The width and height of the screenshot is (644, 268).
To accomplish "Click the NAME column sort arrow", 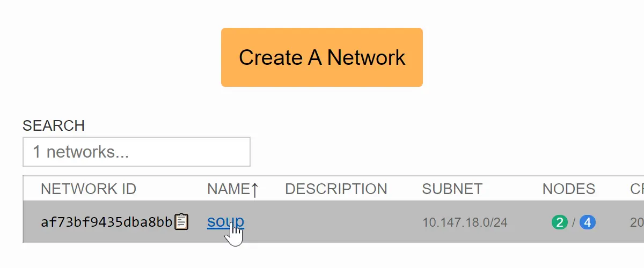I will point(254,189).
